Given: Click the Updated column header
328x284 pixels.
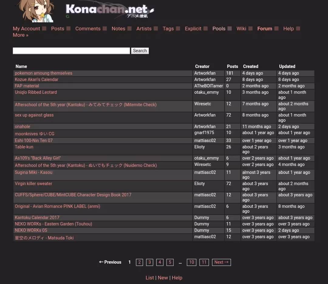Looking at the screenshot, I should tap(287, 66).
